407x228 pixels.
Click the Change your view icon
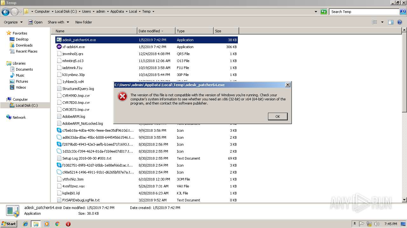pyautogui.click(x=375, y=22)
